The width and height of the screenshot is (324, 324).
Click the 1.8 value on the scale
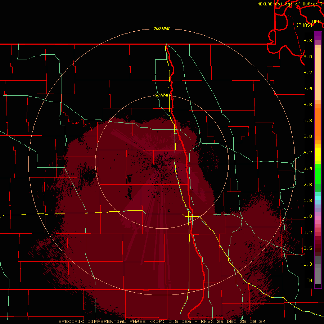(x=308, y=201)
